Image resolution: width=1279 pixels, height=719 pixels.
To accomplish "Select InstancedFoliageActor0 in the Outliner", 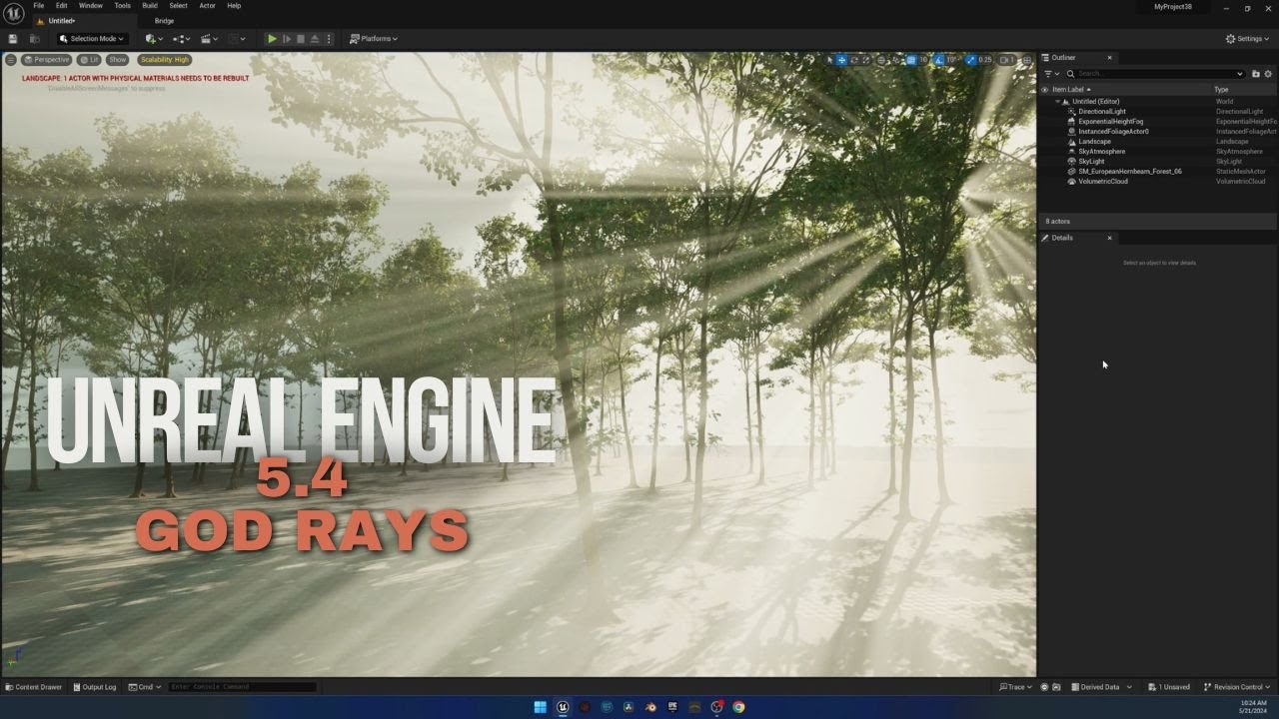I will coord(1113,132).
